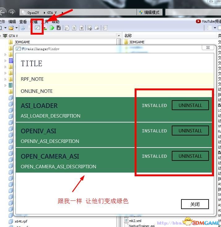Select the GTA V root tree node
This screenshot has height=227, width=221.
13,36
